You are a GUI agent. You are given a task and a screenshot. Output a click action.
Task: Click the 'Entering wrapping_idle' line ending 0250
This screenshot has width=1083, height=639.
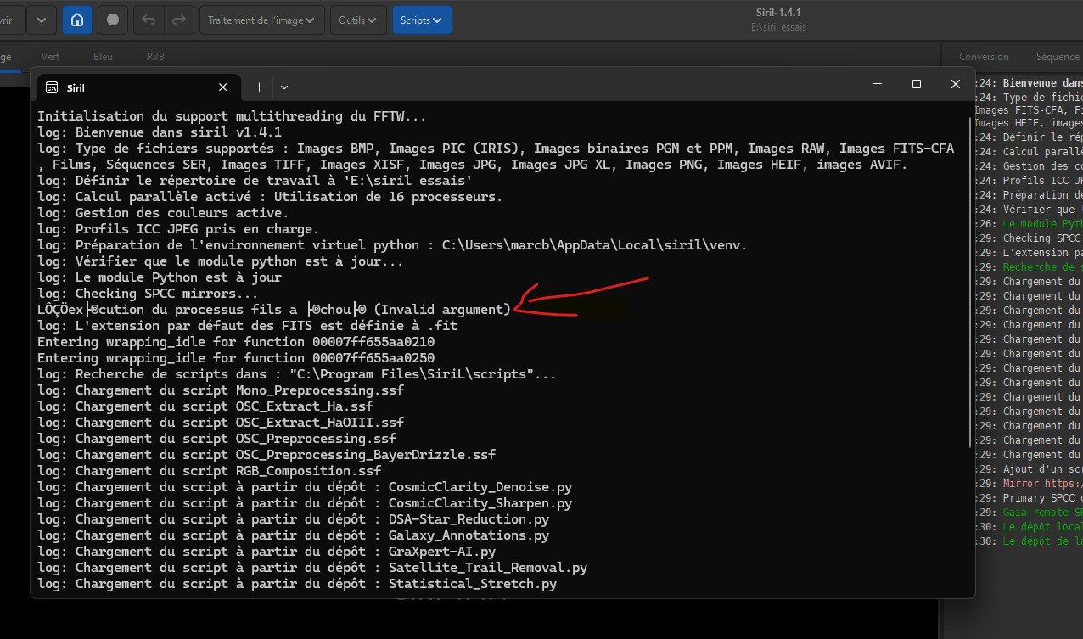coord(236,358)
